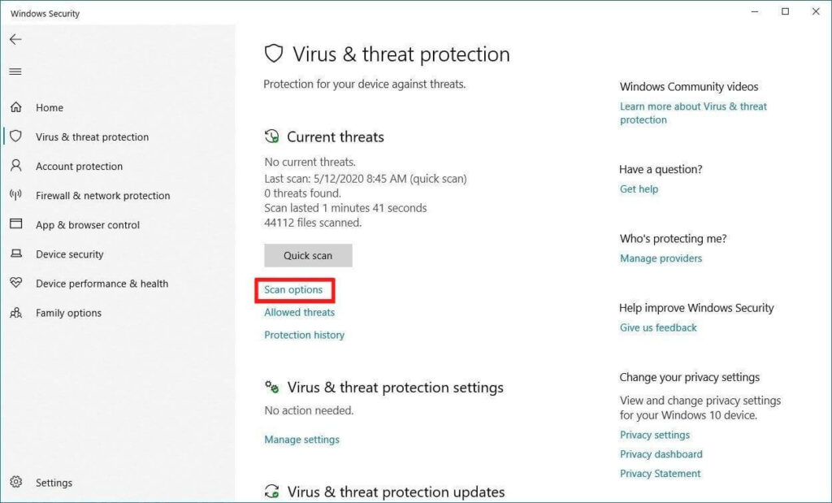This screenshot has width=832, height=503.
Task: Open the Device security menu item
Action: (x=70, y=254)
